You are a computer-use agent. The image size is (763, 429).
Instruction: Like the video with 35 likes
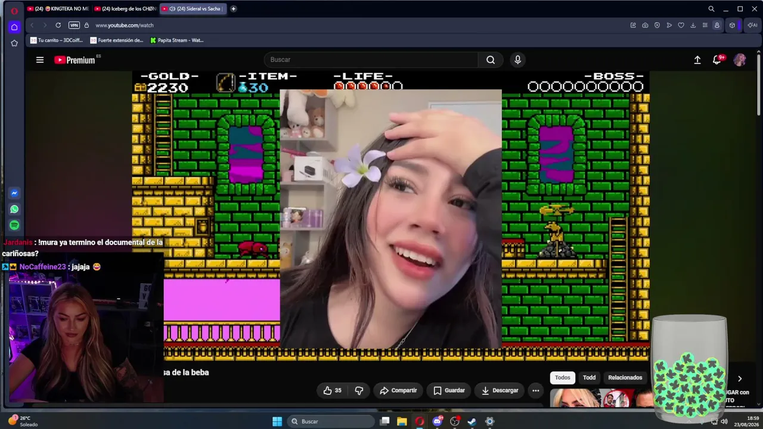tap(332, 390)
